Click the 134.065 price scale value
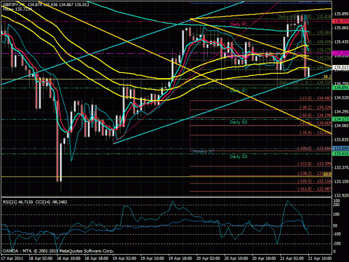 (x=341, y=126)
